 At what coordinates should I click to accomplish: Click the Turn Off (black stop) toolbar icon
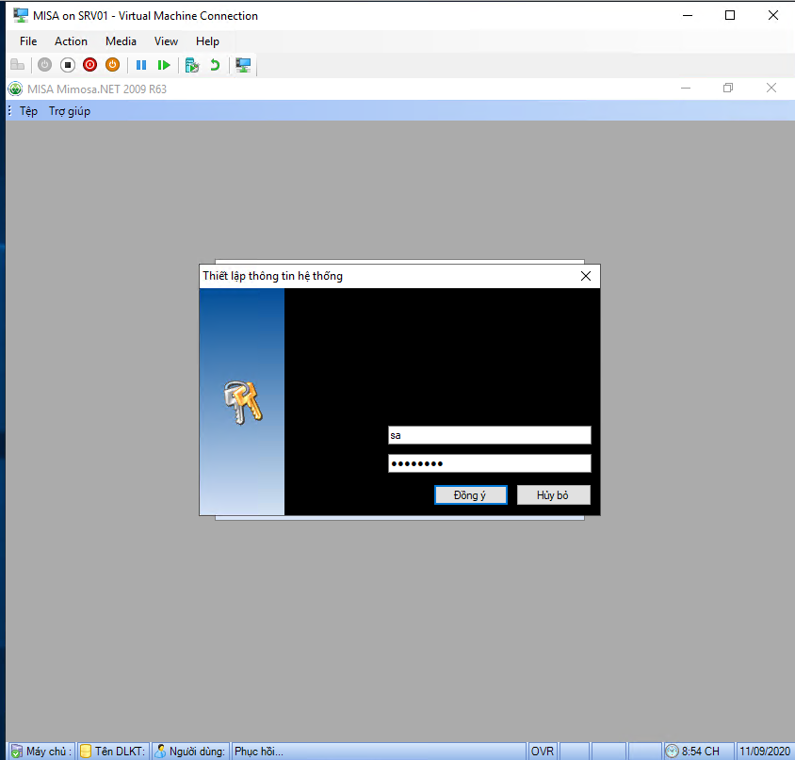coord(67,65)
